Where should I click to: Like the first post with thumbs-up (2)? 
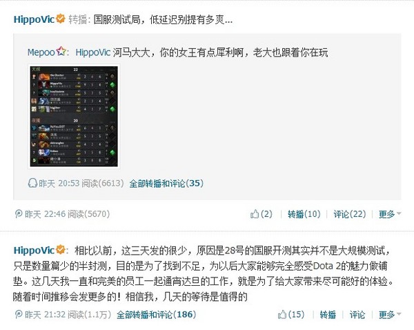261,214
